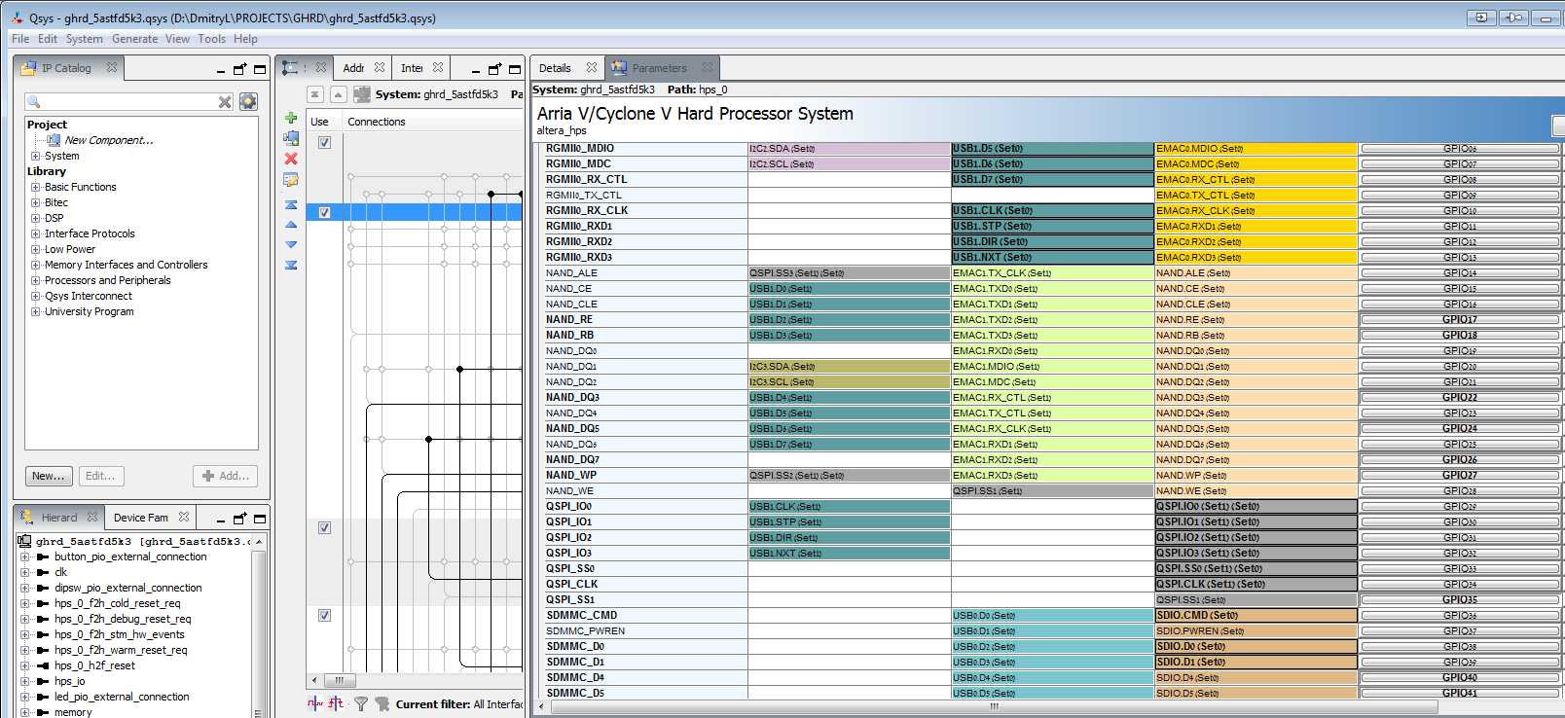This screenshot has width=1565, height=718.
Task: Click the New Component icon in Project
Action: click(x=54, y=140)
